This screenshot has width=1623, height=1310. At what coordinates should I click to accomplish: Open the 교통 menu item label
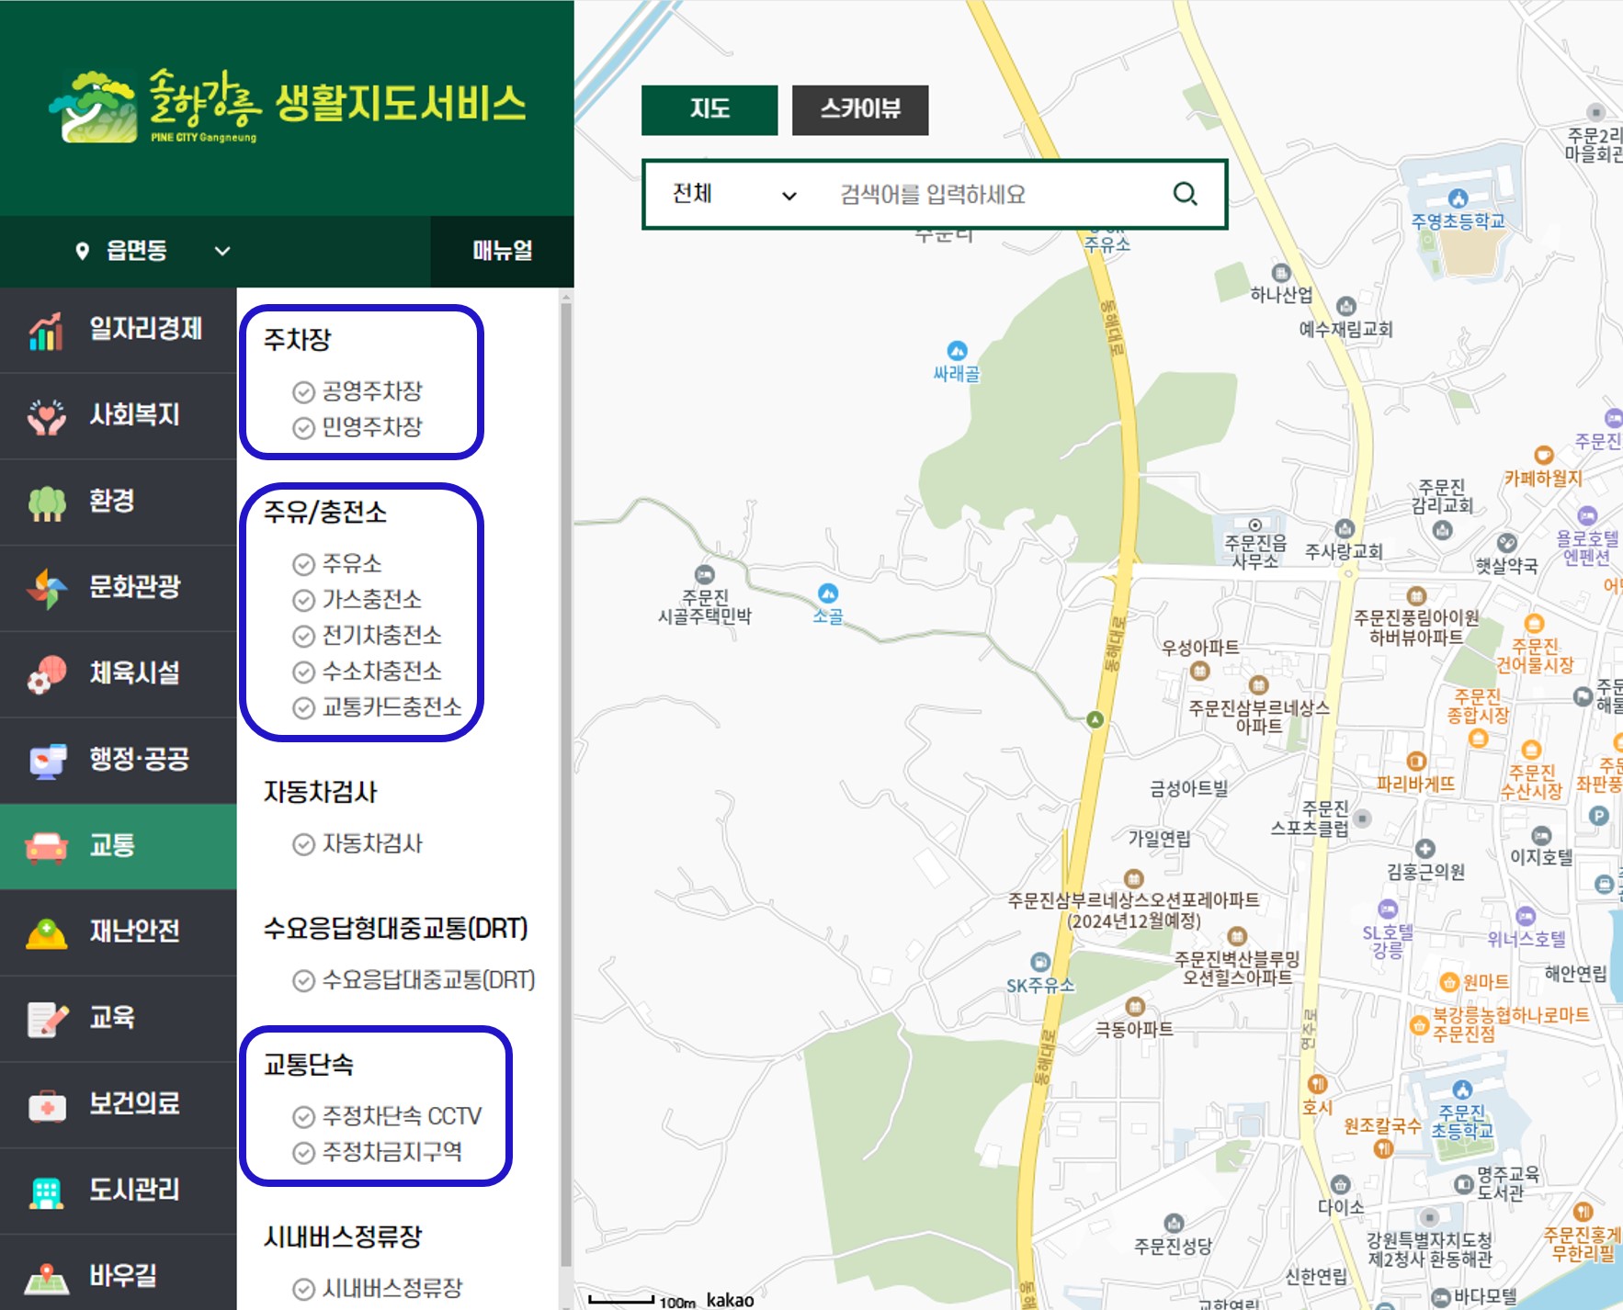pyautogui.click(x=112, y=845)
